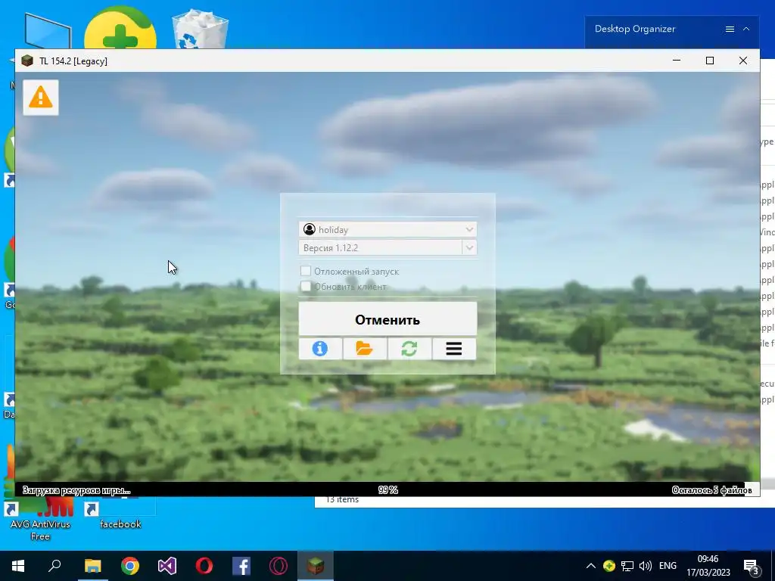
Task: Switch the ENG input language indicator
Action: (x=668, y=566)
